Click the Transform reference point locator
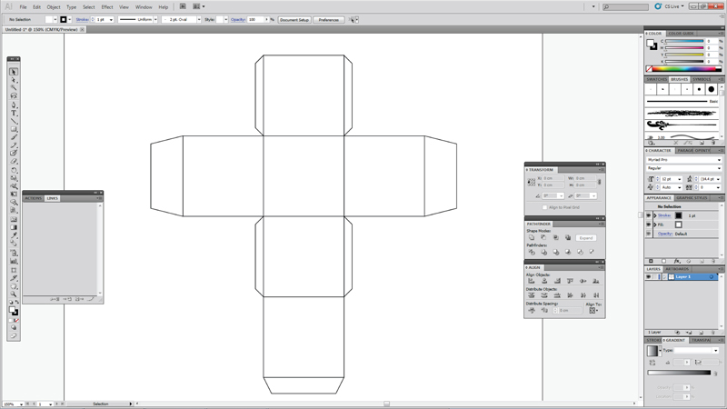Image resolution: width=727 pixels, height=409 pixels. (532, 182)
